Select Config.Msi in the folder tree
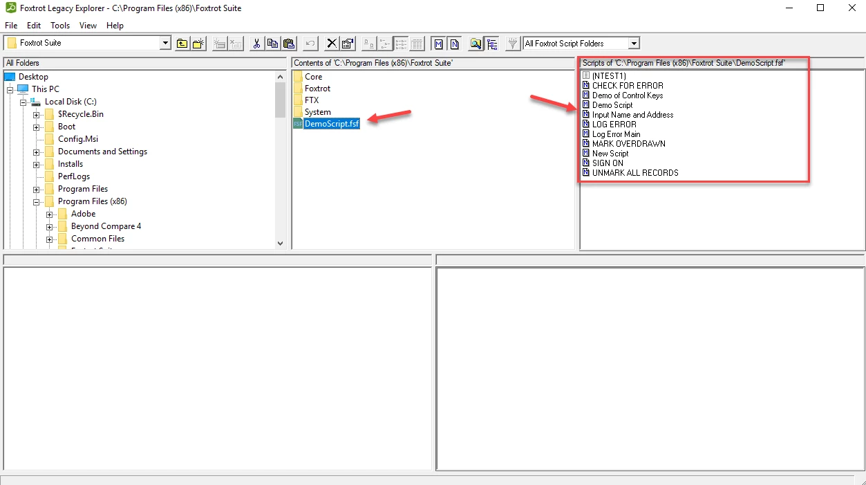This screenshot has width=866, height=485. (78, 139)
